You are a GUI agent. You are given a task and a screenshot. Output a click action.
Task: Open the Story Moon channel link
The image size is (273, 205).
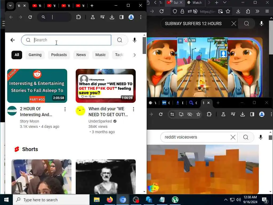click(x=29, y=121)
